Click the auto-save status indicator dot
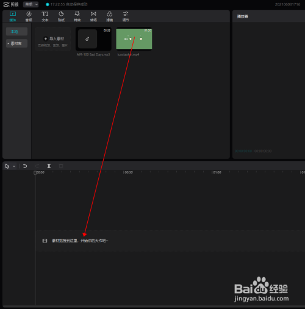The image size is (305, 309). pos(48,4)
